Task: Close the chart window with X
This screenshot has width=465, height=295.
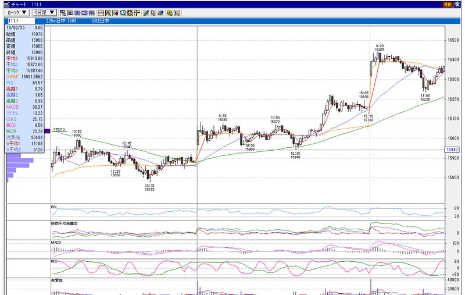Action: tap(457, 5)
